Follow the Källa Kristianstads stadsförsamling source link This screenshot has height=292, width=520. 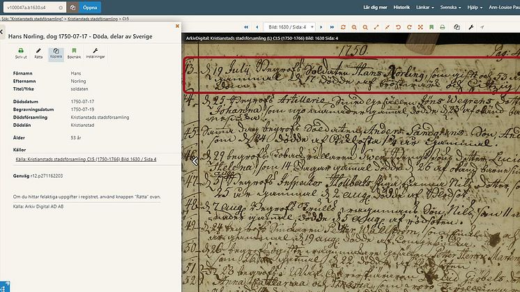click(x=85, y=160)
